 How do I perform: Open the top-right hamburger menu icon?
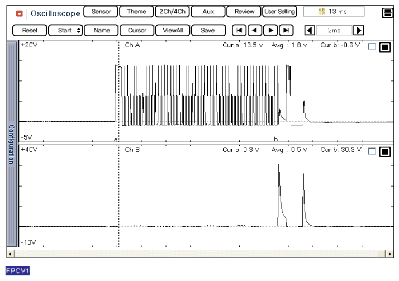(x=387, y=12)
